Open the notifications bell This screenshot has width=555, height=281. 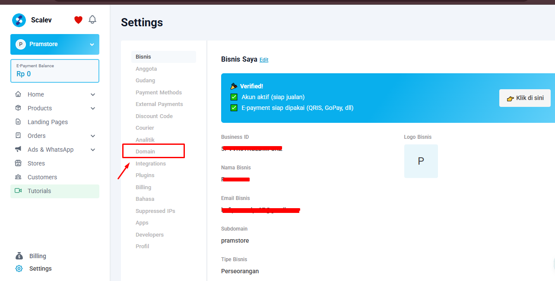[x=92, y=20]
